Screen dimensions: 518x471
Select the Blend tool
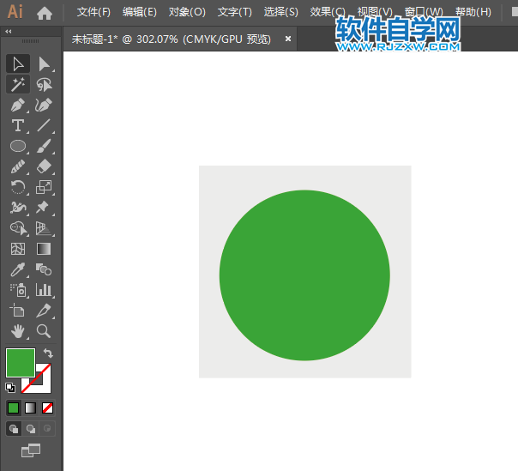tap(44, 269)
